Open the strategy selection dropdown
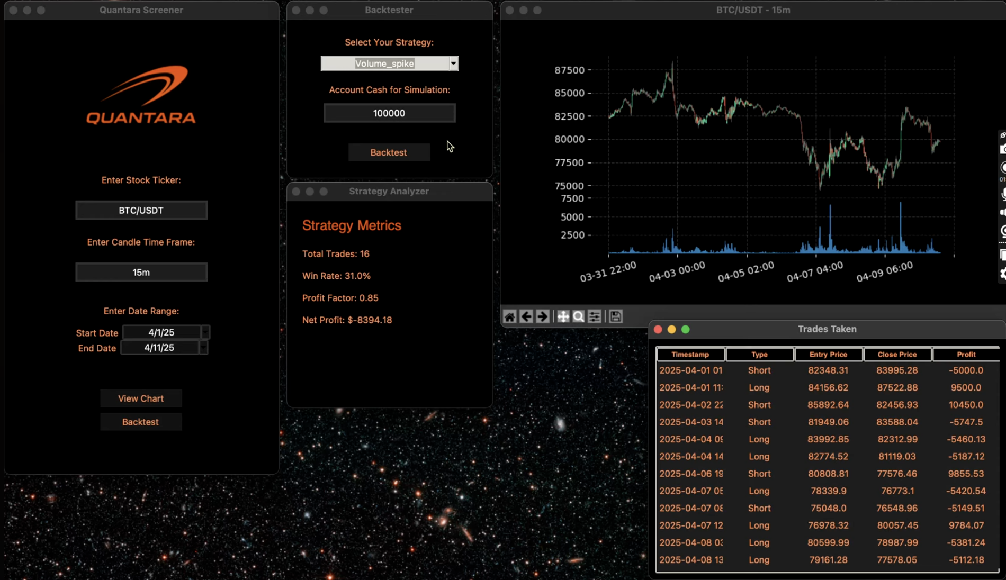 (453, 63)
